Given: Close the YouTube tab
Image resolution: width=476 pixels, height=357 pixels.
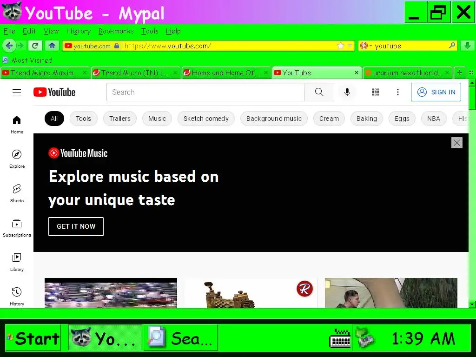Looking at the screenshot, I should pos(357,73).
